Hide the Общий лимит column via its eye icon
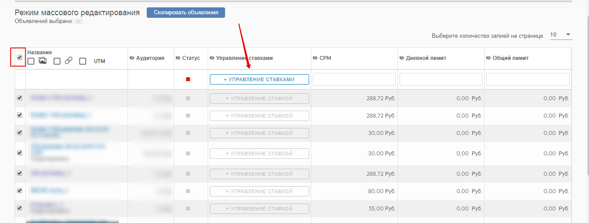Viewport: 589px width, 223px height. (x=488, y=58)
